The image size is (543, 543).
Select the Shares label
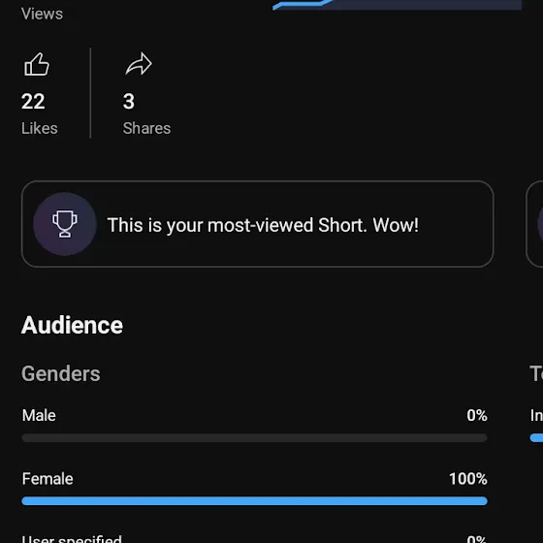point(146,128)
